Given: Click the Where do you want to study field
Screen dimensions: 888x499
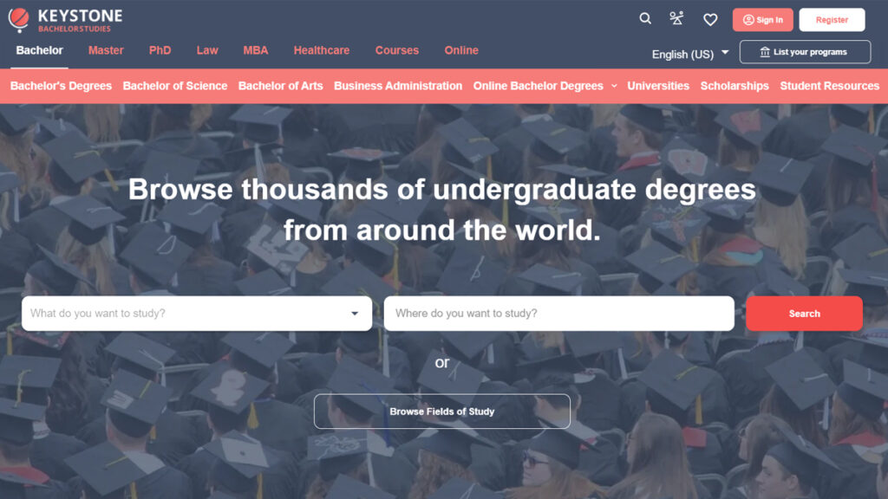Looking at the screenshot, I should pos(559,314).
